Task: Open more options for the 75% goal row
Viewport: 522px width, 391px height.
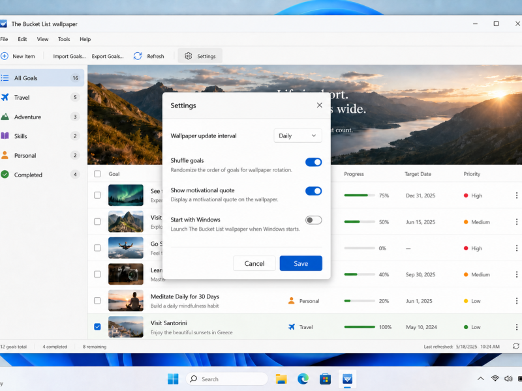Action: point(516,195)
